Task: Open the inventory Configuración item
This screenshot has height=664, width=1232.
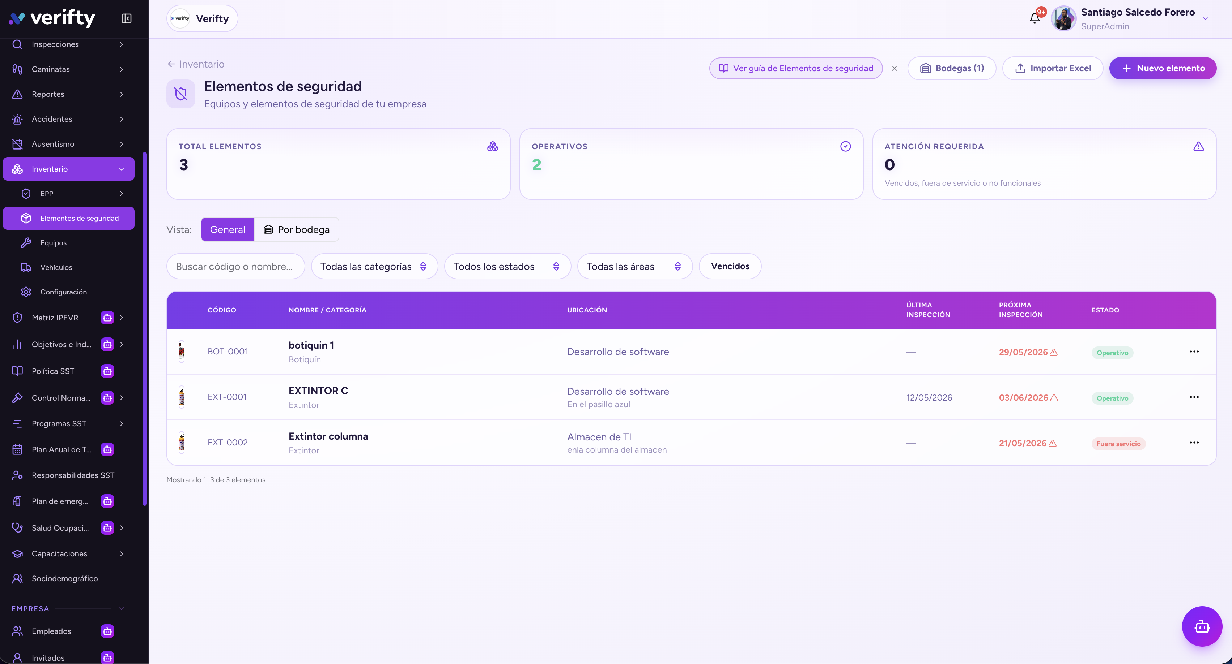Action: coord(69,292)
